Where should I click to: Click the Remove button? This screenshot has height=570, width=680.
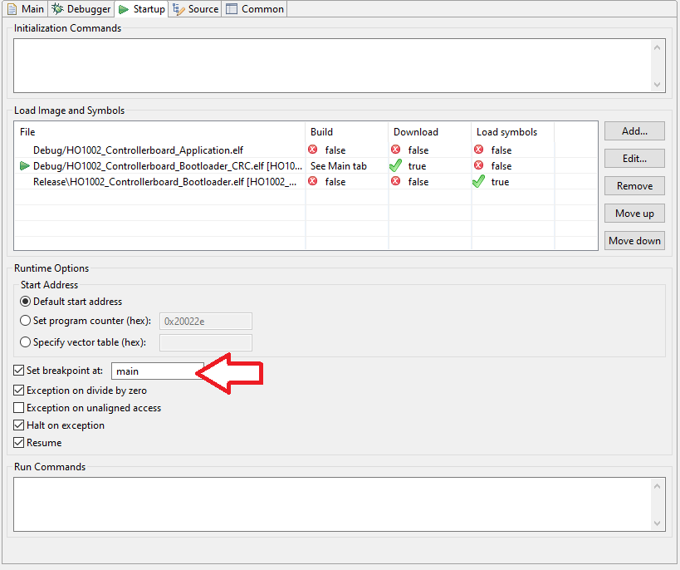pyautogui.click(x=634, y=185)
